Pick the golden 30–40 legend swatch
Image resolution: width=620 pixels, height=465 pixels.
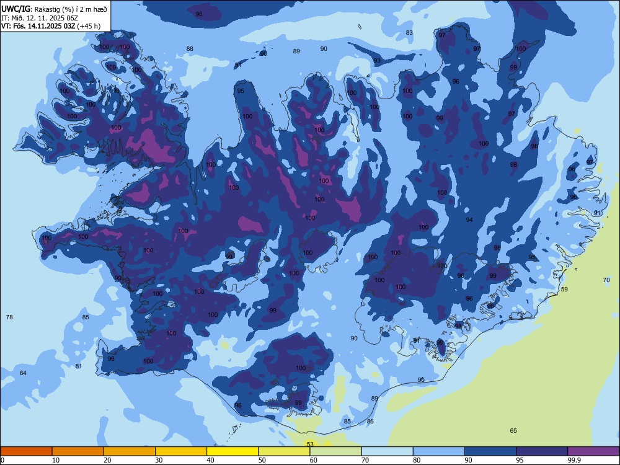[181, 451]
